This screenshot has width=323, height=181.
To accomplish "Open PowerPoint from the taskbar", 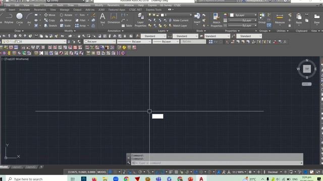I will [x=190, y=179].
